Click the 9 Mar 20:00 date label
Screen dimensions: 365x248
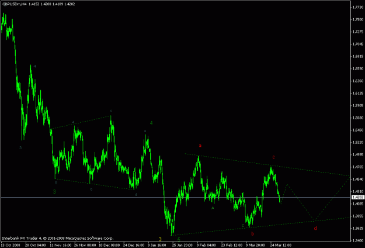pos(255,245)
